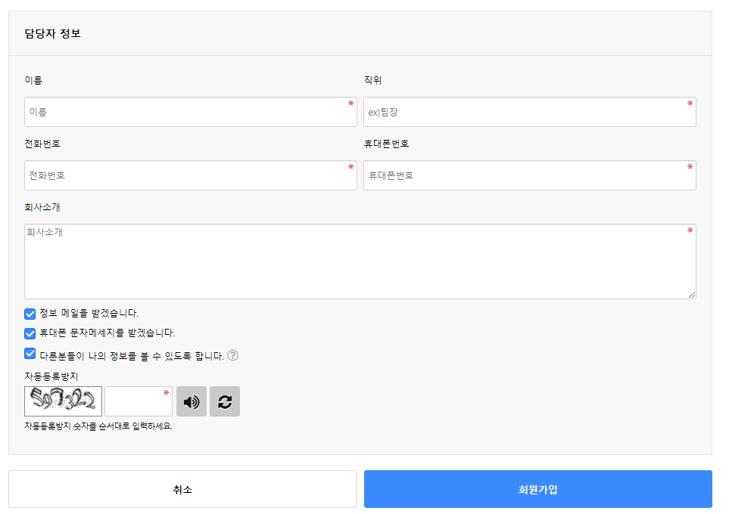Play the captcha audio with the speaker icon
The image size is (729, 514).
[191, 401]
